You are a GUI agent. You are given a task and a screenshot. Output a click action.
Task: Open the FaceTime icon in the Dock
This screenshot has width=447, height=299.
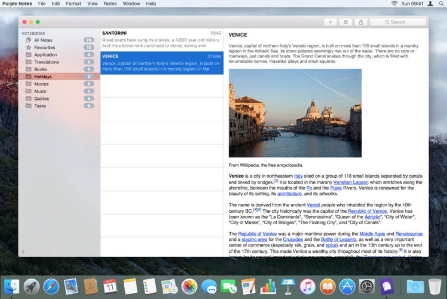[x=229, y=286]
